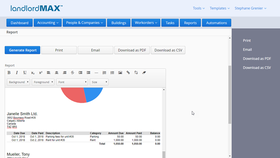The image size is (280, 158).
Task: Click the page vertical scrollbar thumb
Action: coord(230,95)
